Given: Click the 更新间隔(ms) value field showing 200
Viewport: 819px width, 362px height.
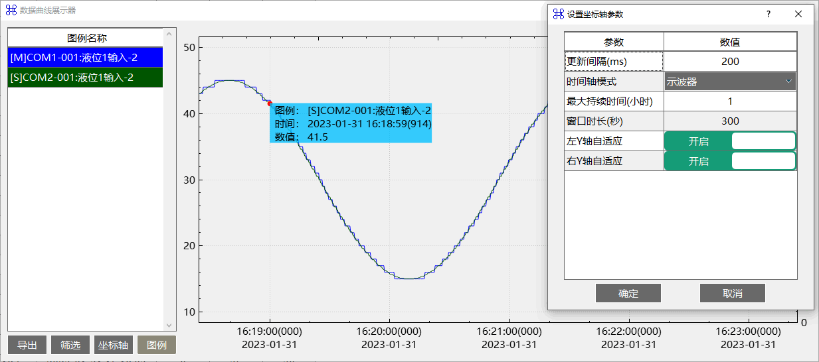Looking at the screenshot, I should coord(730,62).
